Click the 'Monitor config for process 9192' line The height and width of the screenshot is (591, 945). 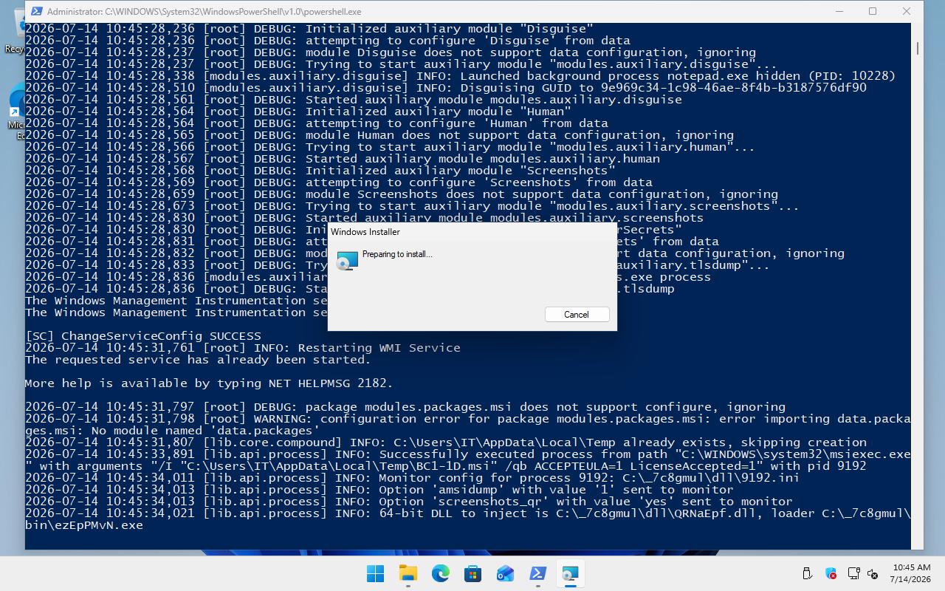pyautogui.click(x=412, y=478)
